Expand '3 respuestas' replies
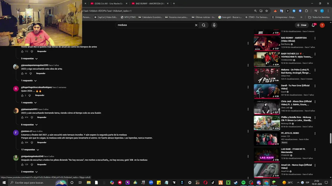Viewport: 332px width, 186px height. (29, 59)
